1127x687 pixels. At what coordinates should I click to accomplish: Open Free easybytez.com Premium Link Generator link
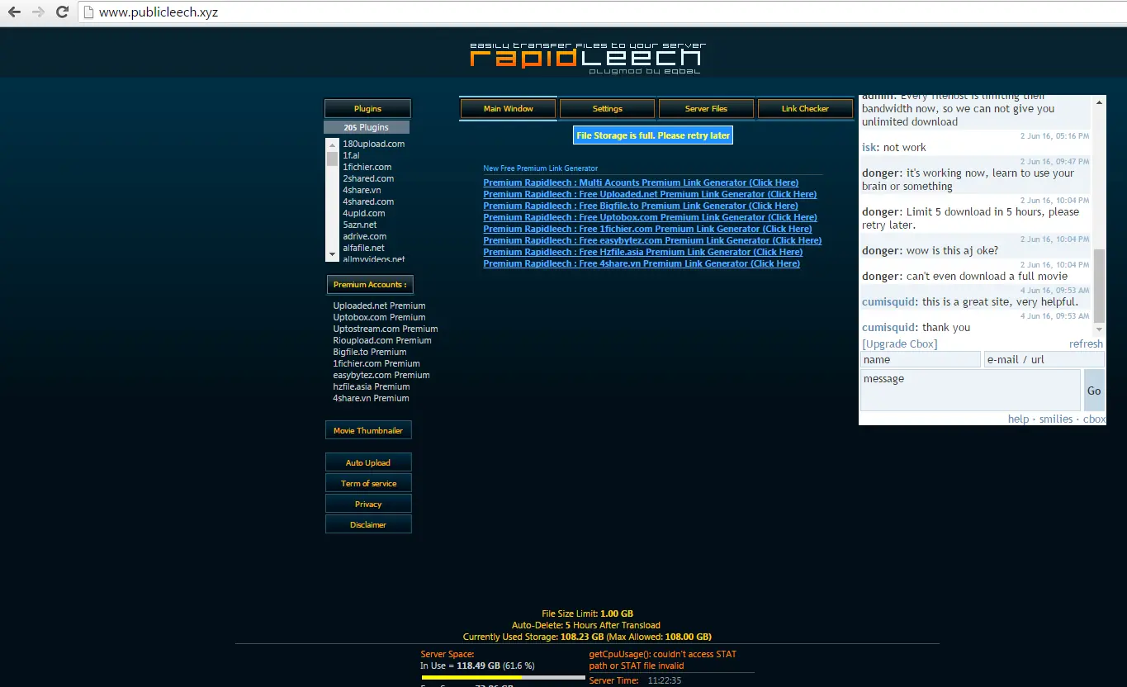[x=653, y=240]
